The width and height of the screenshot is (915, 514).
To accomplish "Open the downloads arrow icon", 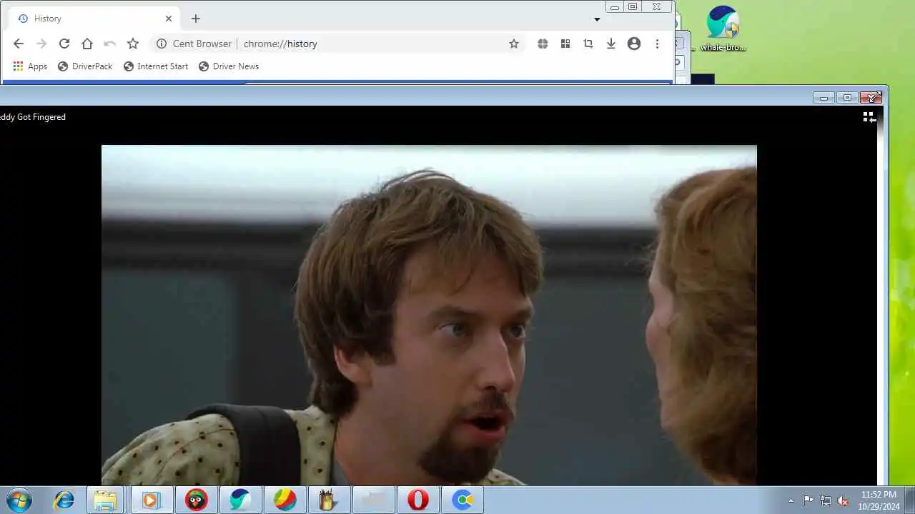I will [611, 44].
